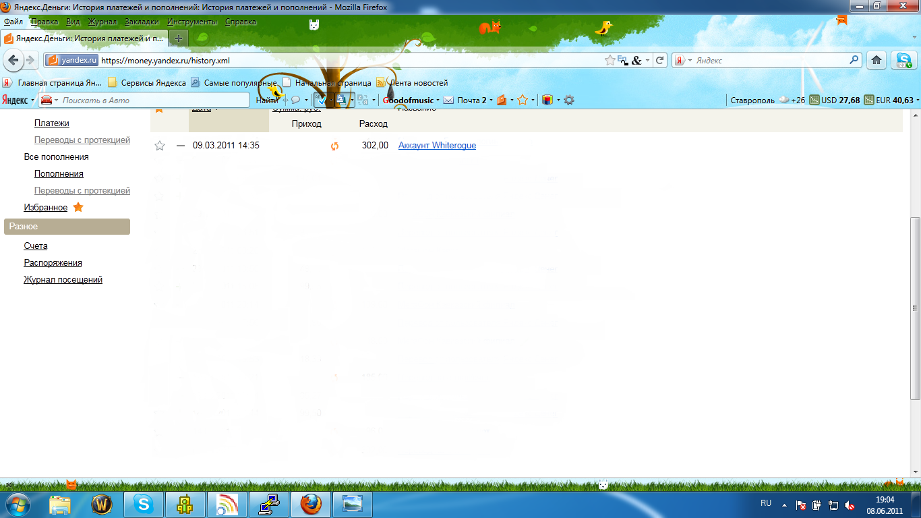Open a new tab with the plus button

(x=179, y=38)
